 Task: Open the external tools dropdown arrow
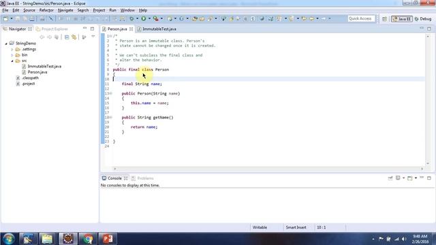click(x=161, y=18)
